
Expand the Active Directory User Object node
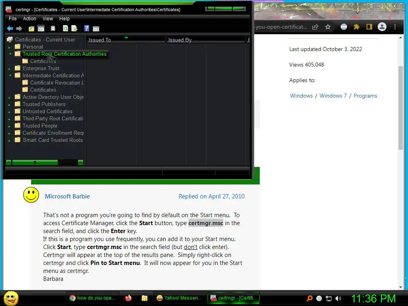pyautogui.click(x=10, y=98)
